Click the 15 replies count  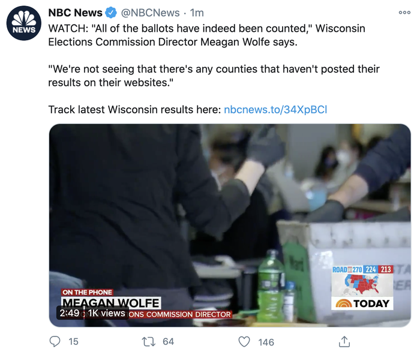coord(73,342)
